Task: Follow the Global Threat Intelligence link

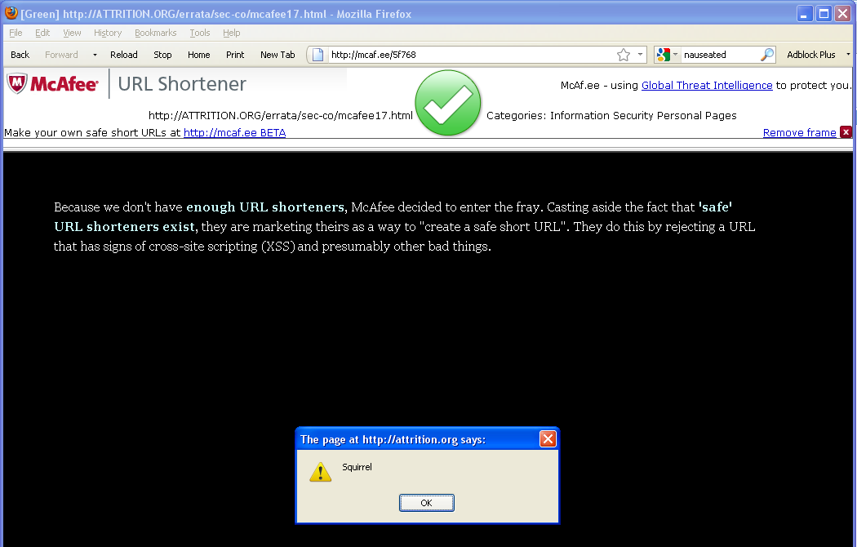Action: (x=707, y=85)
